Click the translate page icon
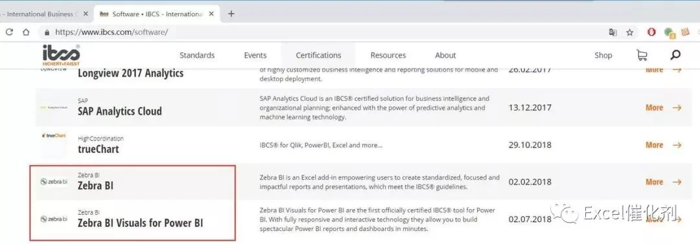 (613, 32)
